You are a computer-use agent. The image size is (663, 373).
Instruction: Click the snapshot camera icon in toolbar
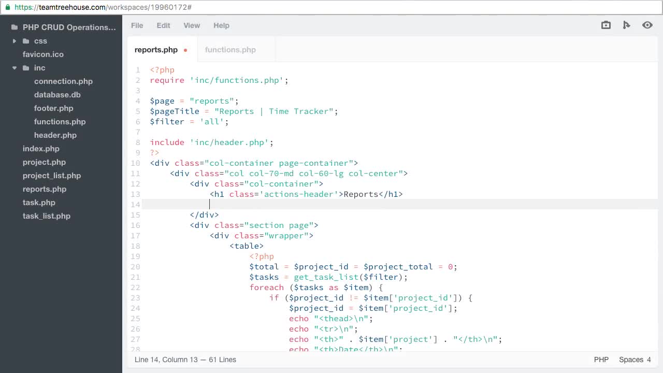coord(606,25)
